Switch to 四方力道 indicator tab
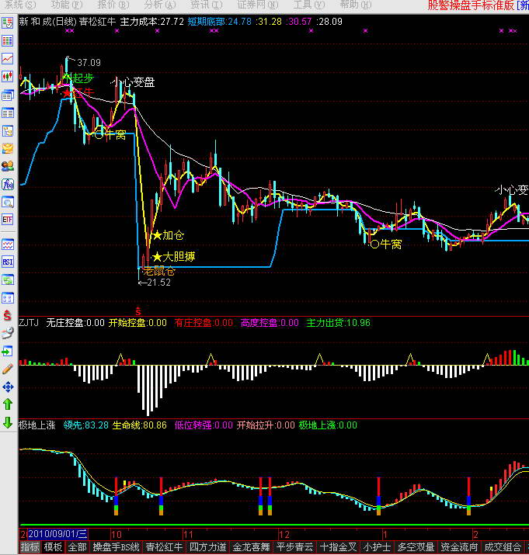This screenshot has height=555, width=529. tap(207, 547)
